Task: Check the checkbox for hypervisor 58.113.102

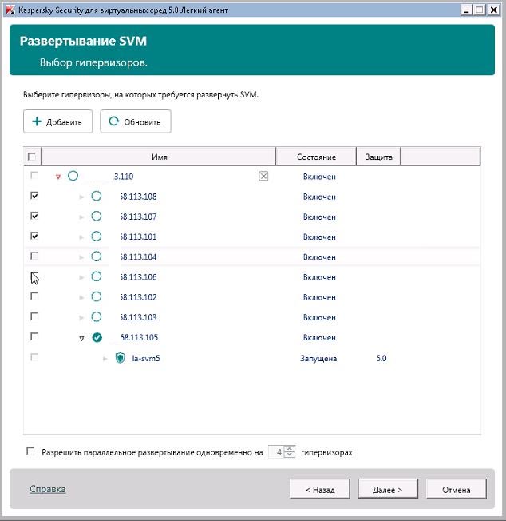Action: tap(34, 296)
